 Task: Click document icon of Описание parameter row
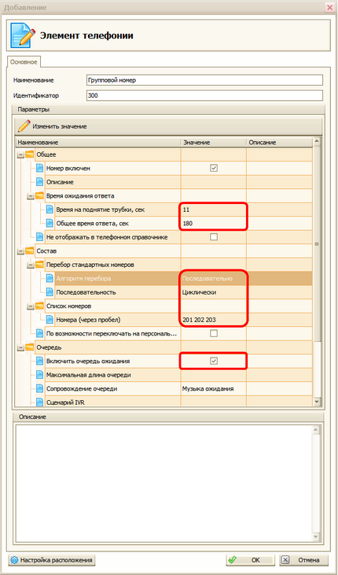(x=39, y=182)
